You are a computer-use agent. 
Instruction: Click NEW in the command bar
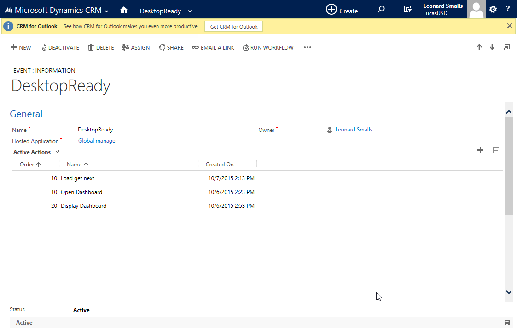tap(21, 47)
